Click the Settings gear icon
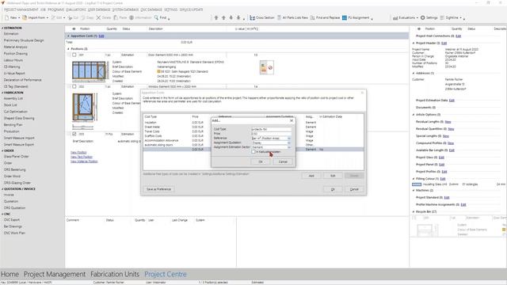507x285 pixels. click(422, 17)
